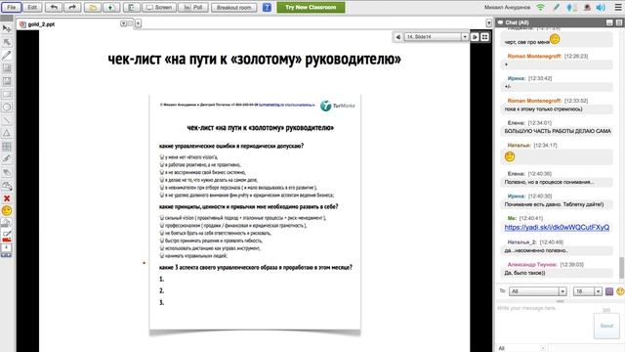Minimize the Chat panel
Image resolution: width=625 pixels, height=352 pixels.
tap(609, 22)
